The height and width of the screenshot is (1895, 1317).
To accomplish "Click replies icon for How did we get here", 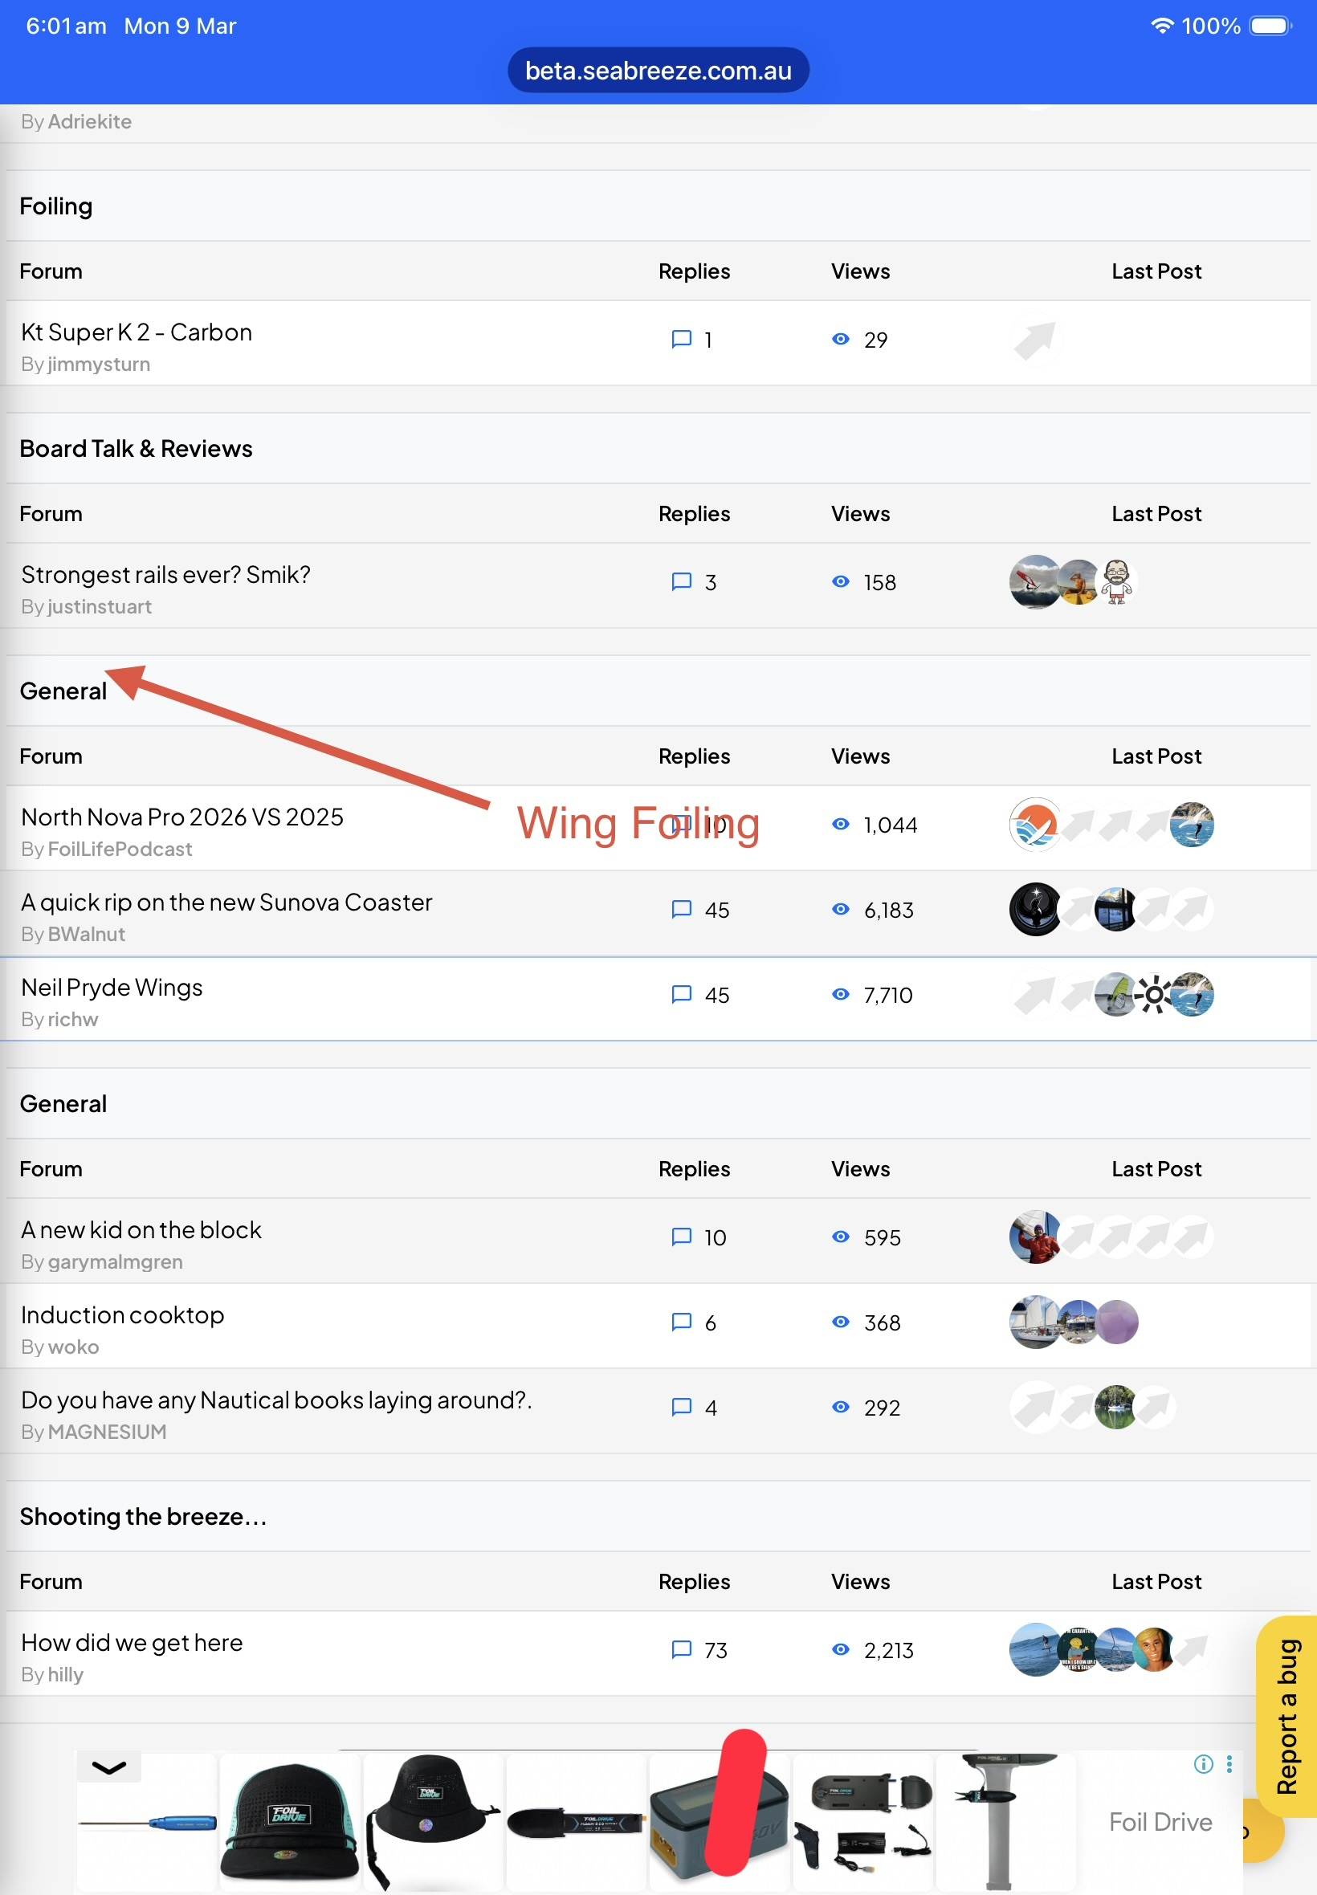I will coord(681,1649).
